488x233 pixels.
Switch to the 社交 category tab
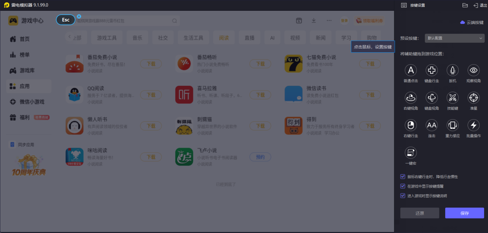click(163, 38)
